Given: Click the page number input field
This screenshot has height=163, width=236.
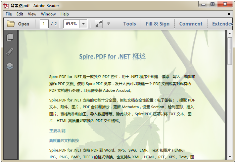Looking at the screenshot, I should tap(44, 24).
